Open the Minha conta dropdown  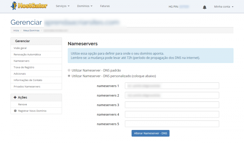(224, 7)
